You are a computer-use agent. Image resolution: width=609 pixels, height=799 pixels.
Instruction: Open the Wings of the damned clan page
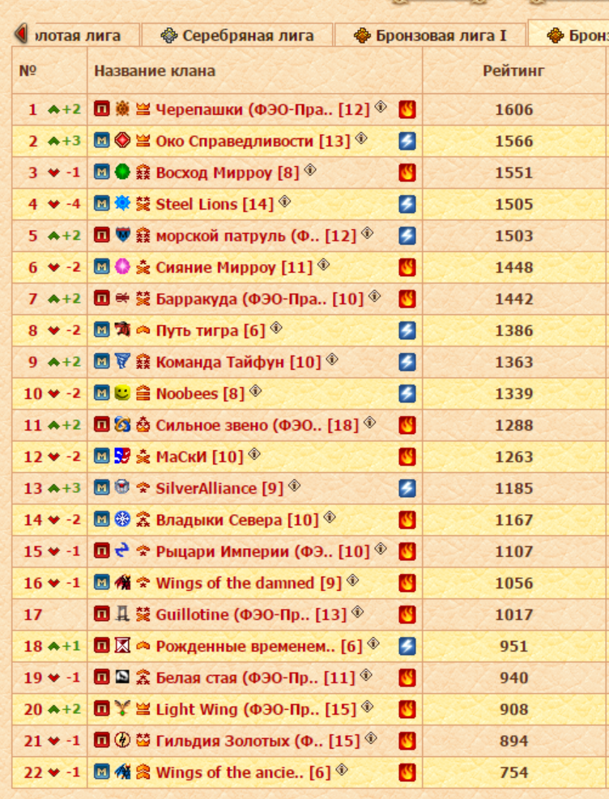click(x=234, y=583)
